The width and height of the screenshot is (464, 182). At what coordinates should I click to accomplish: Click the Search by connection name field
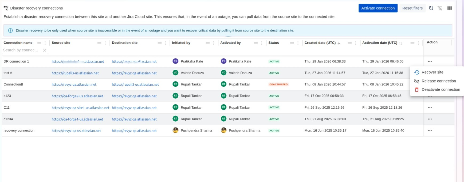tap(21, 50)
